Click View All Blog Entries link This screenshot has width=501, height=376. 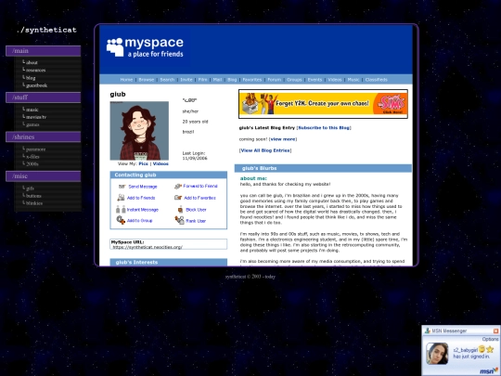click(x=265, y=150)
